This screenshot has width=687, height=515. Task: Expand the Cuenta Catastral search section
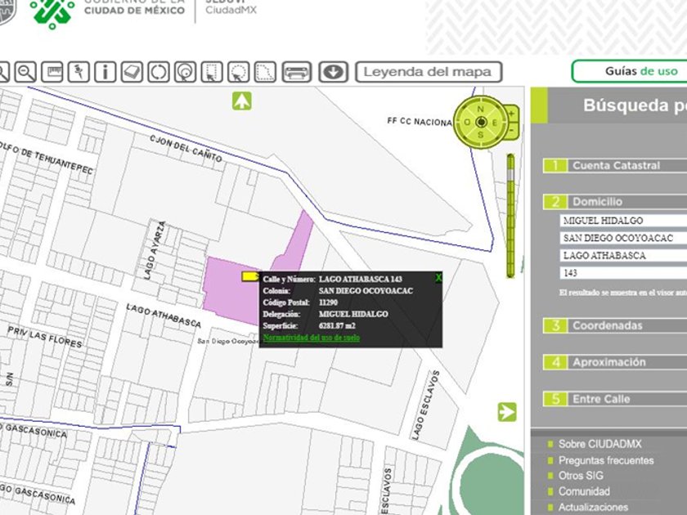coord(615,165)
